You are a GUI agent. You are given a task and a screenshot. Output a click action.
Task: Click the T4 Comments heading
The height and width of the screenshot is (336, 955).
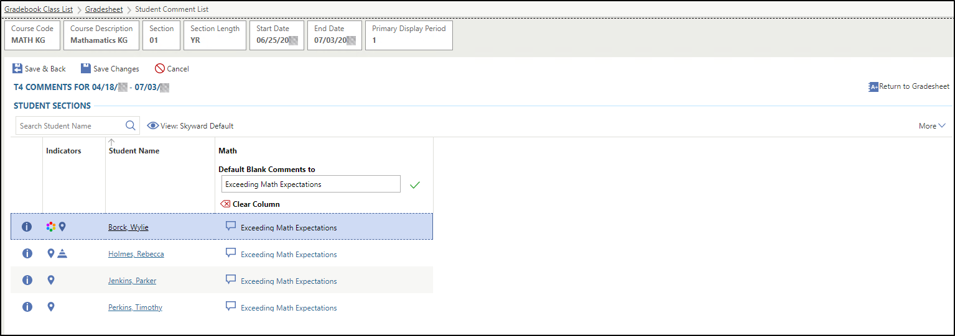pyautogui.click(x=91, y=87)
